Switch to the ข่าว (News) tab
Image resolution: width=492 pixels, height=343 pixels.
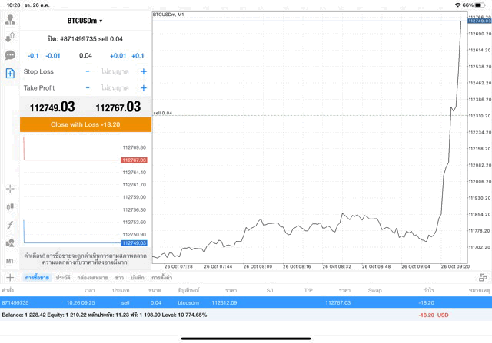point(120,277)
